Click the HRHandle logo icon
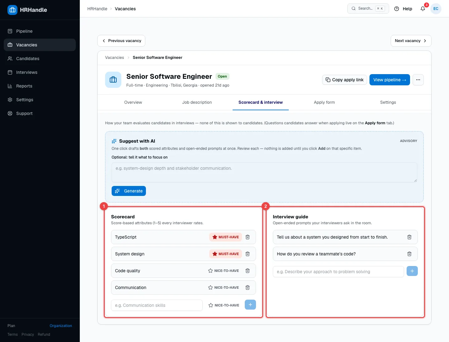The image size is (449, 342). tap(12, 10)
